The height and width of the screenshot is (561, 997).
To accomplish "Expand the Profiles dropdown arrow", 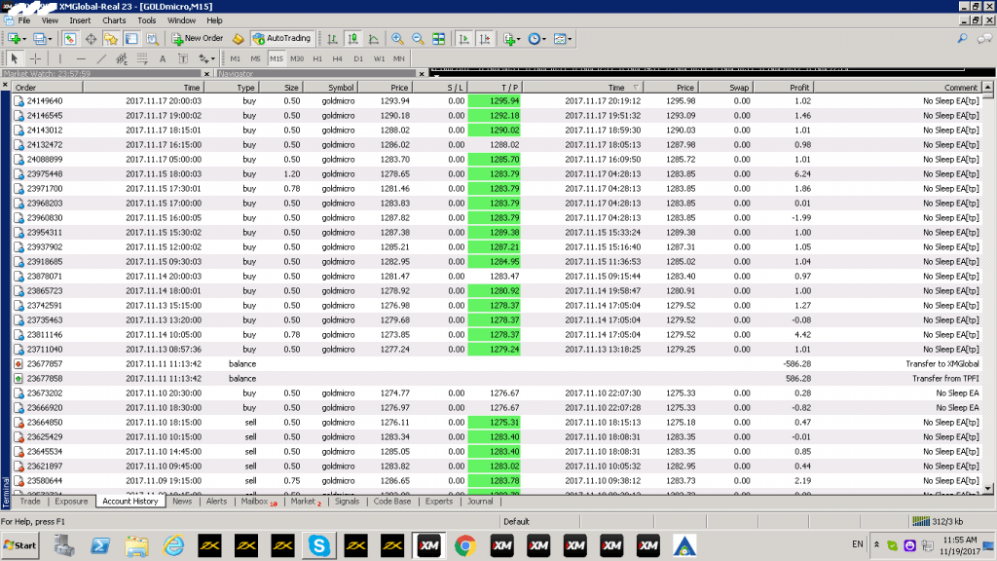I will pyautogui.click(x=50, y=39).
